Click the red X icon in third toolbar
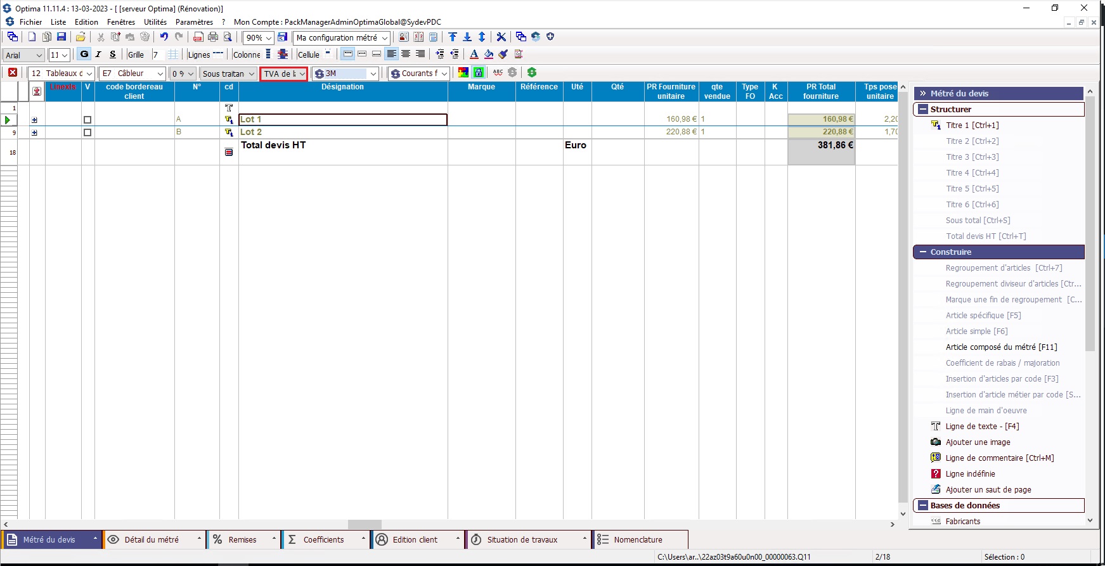The width and height of the screenshot is (1105, 566). click(13, 73)
